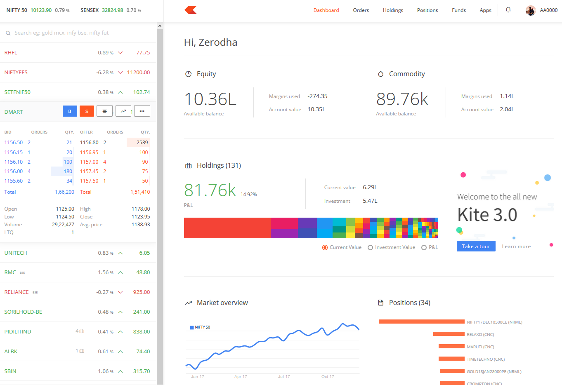Open the Holdings tab
This screenshot has width=562, height=385.
click(393, 10)
